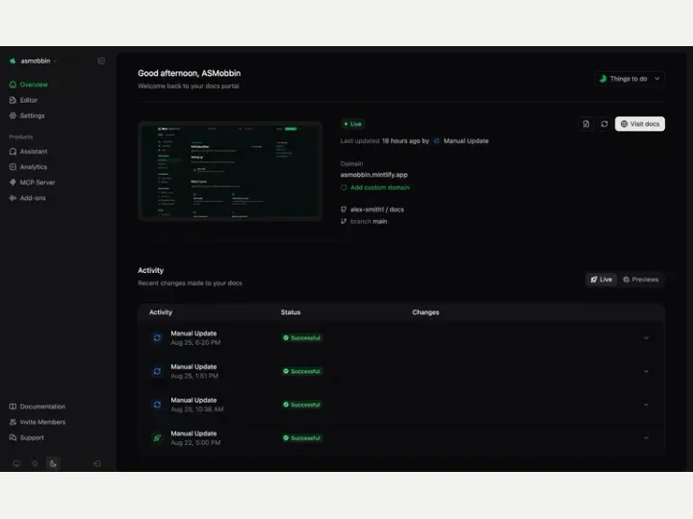Click the Add-ons icon

13,198
